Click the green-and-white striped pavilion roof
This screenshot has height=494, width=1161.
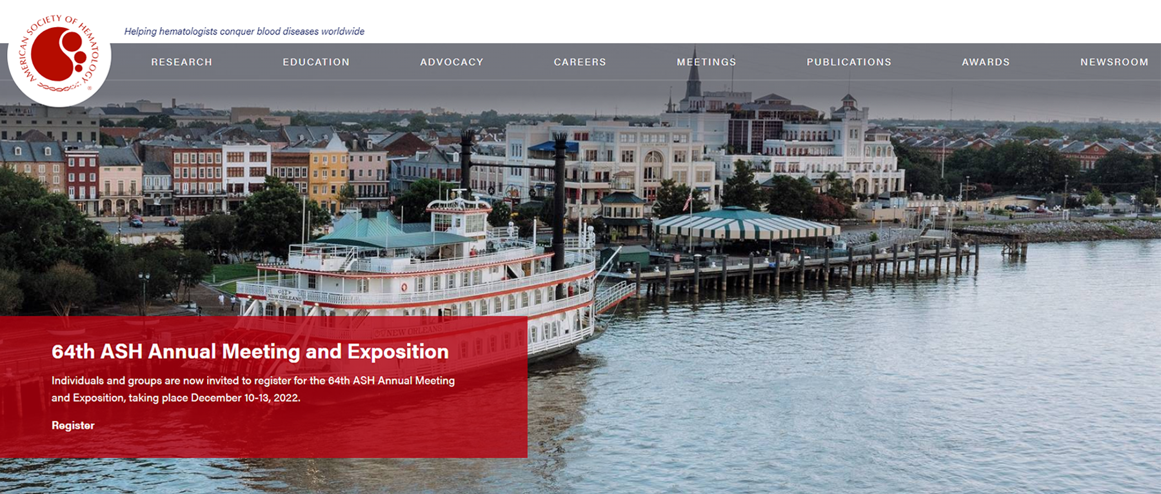tap(745, 224)
